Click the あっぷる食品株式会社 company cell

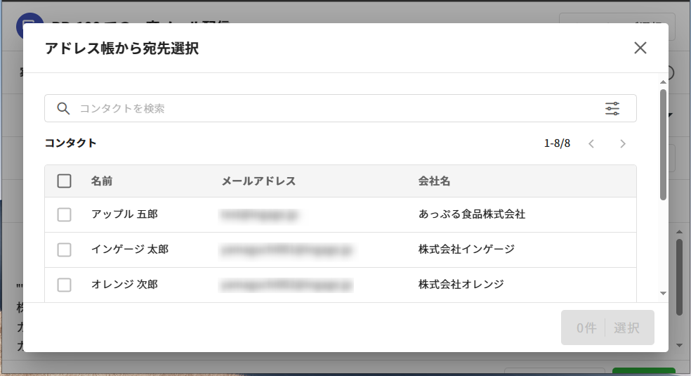pyautogui.click(x=471, y=214)
